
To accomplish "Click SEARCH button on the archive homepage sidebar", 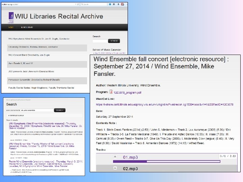I will (114, 41).
